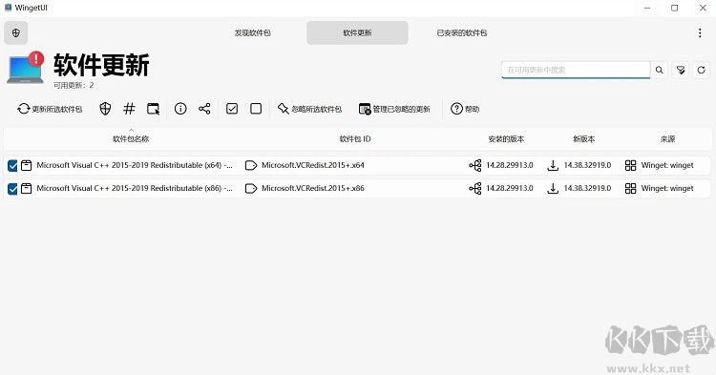716x375 pixels.
Task: Uncheck the Redistributable (x86) row checkbox
Action: pyautogui.click(x=12, y=188)
